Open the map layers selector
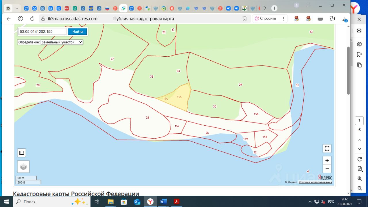Viewport: 368px width, 207px height. click(x=23, y=167)
